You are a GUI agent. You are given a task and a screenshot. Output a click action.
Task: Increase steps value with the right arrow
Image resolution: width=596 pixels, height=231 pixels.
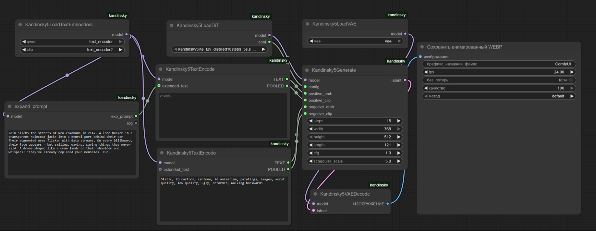click(399, 121)
